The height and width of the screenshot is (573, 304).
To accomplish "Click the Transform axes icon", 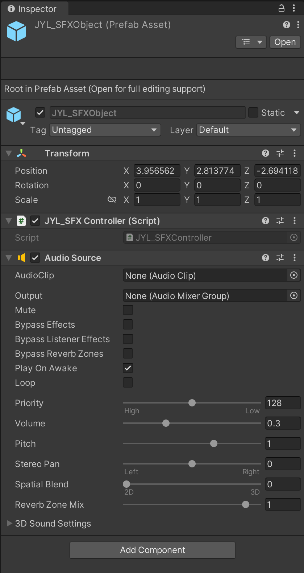I will pos(21,153).
